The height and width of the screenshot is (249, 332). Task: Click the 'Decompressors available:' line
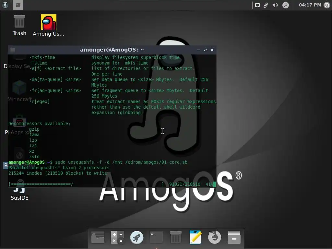point(39,124)
